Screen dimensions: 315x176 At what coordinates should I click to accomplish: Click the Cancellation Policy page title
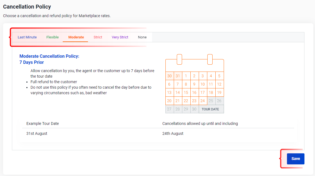point(27,7)
